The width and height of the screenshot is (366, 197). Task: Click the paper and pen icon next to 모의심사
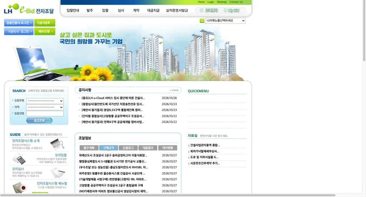58,172
